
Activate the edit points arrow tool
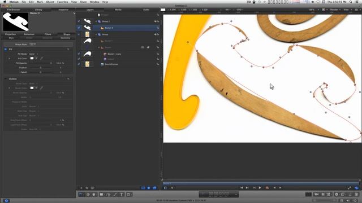click(x=81, y=195)
